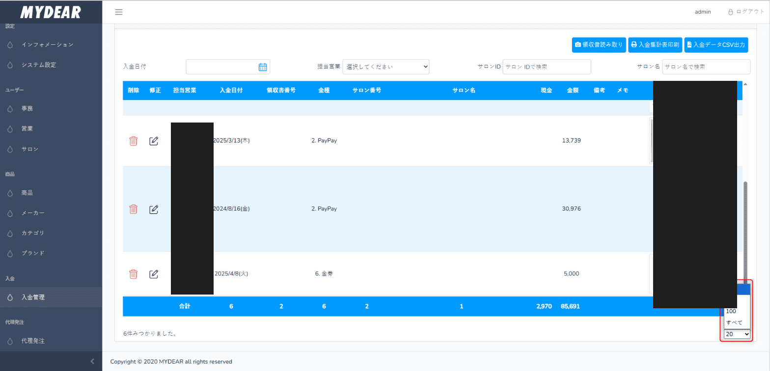This screenshot has height=371, width=770.
Task: Log out via the ログアウト link
Action: [x=746, y=12]
